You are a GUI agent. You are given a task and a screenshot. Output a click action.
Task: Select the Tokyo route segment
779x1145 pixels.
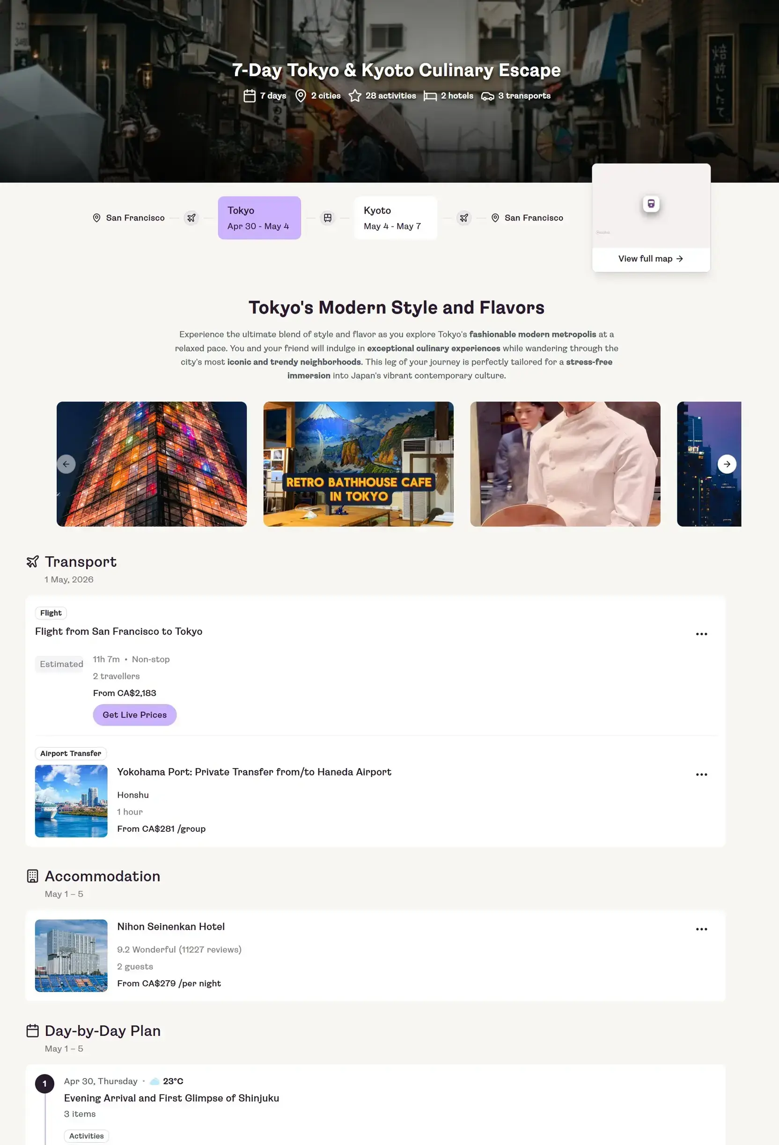[259, 217]
